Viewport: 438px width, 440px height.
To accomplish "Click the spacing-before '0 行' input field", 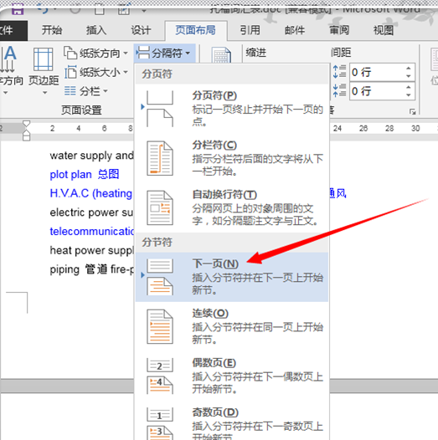I will tap(377, 72).
